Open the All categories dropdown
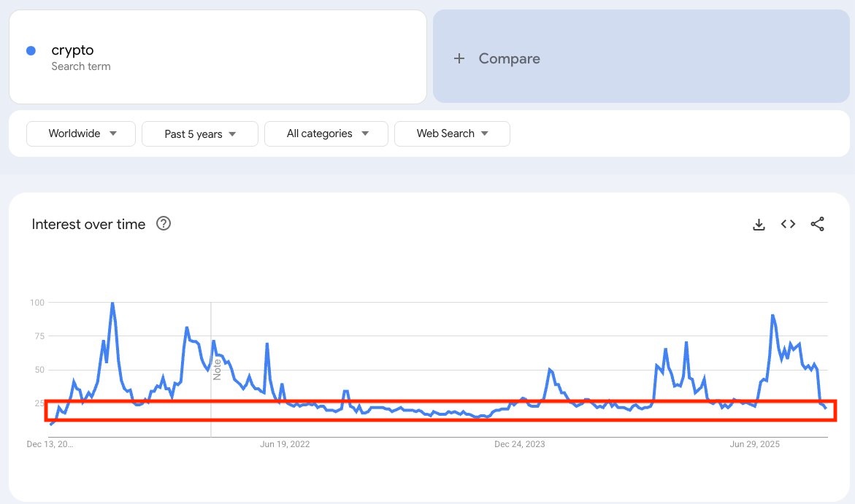Screen dimensions: 855x504 pos(326,133)
